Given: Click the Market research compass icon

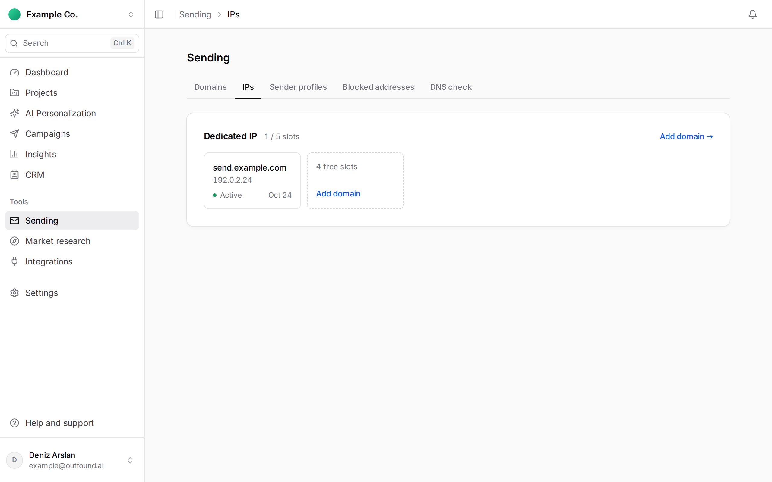Looking at the screenshot, I should pos(14,241).
